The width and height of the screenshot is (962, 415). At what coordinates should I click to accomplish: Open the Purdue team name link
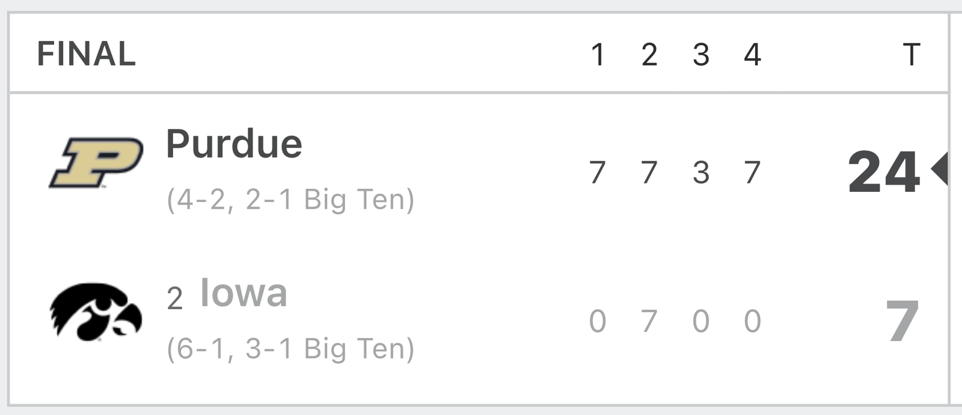click(x=234, y=144)
